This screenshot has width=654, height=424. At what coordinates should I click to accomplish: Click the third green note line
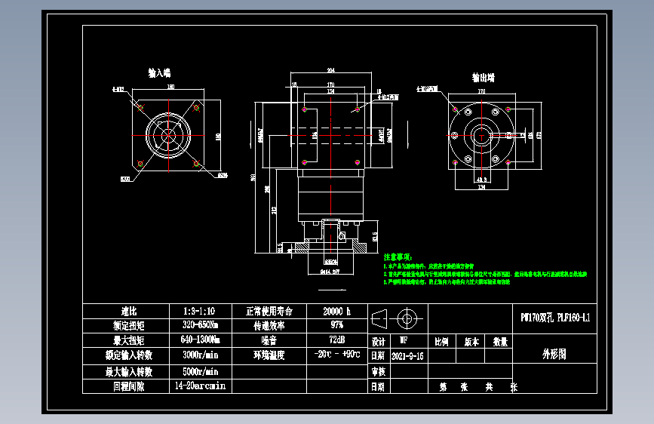(447, 281)
